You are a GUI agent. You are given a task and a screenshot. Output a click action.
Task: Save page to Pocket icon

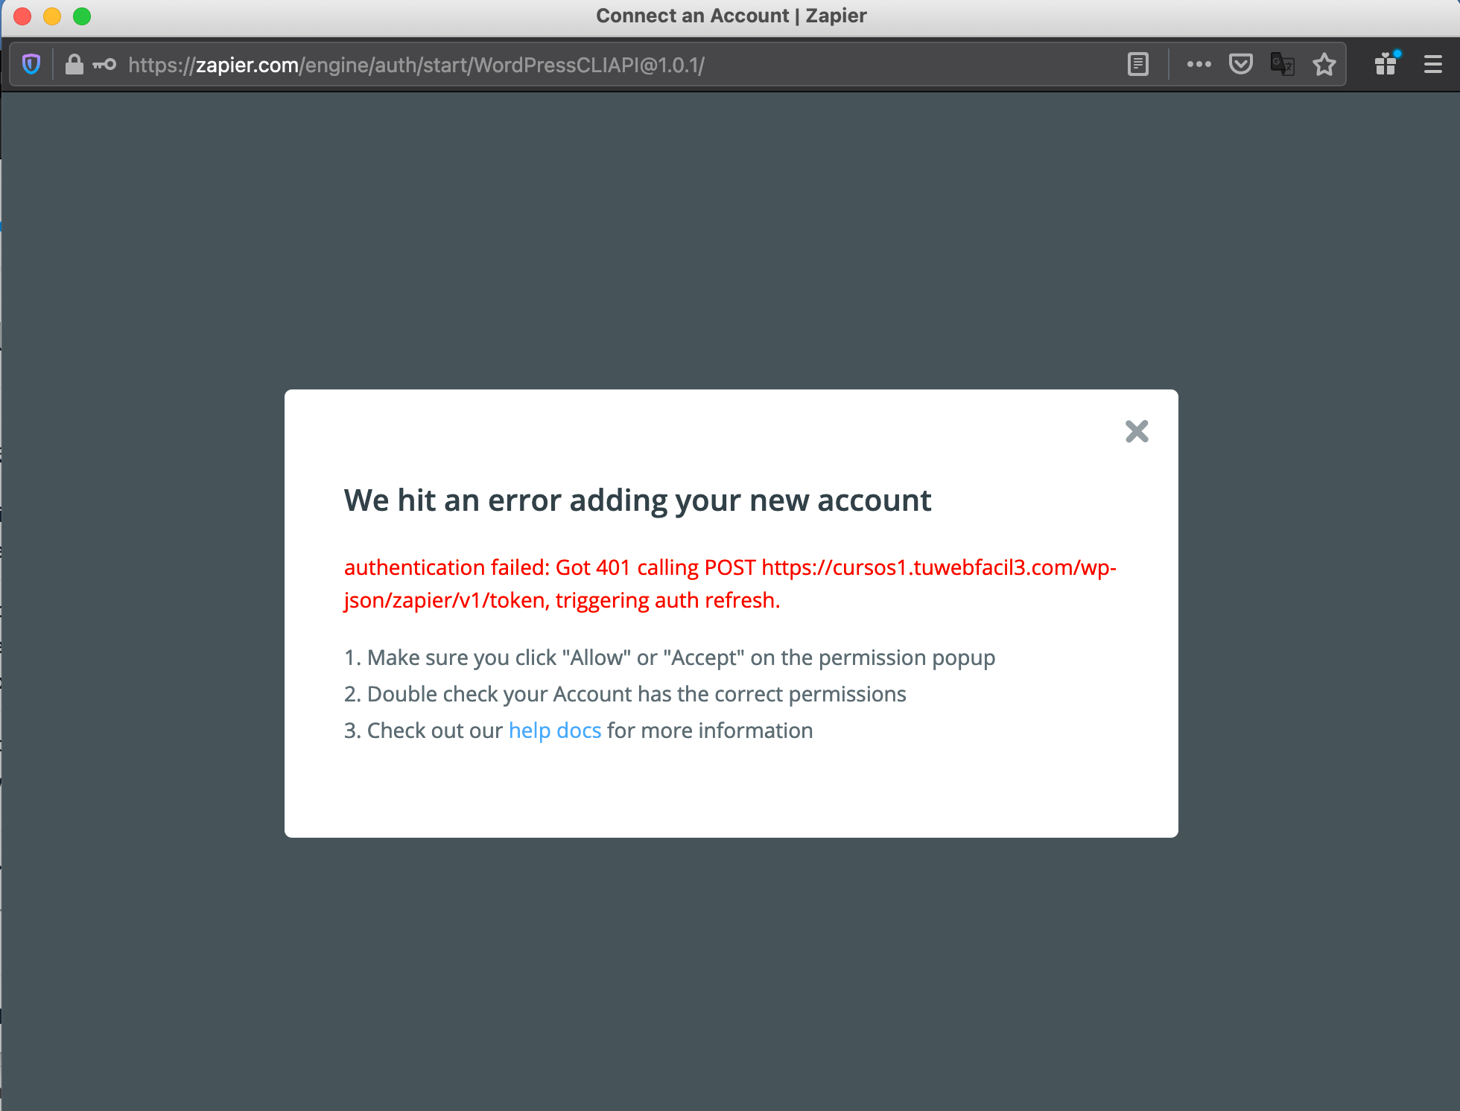1241,65
